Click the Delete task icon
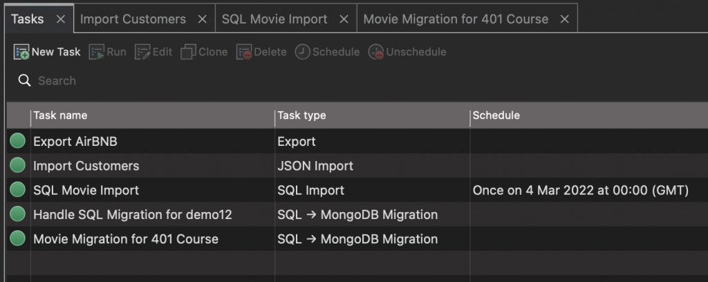708x282 pixels. [x=244, y=52]
